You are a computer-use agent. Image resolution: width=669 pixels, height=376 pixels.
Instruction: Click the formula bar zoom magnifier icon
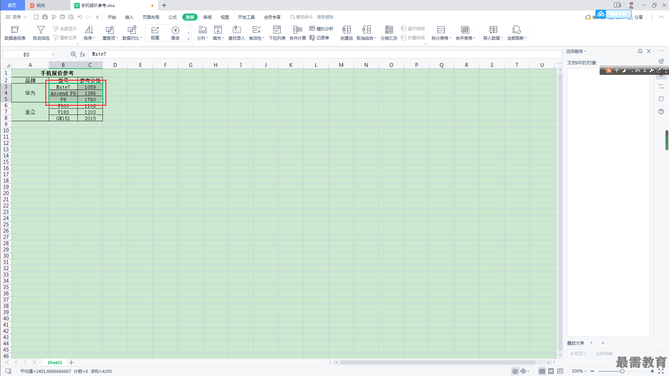tap(73, 54)
